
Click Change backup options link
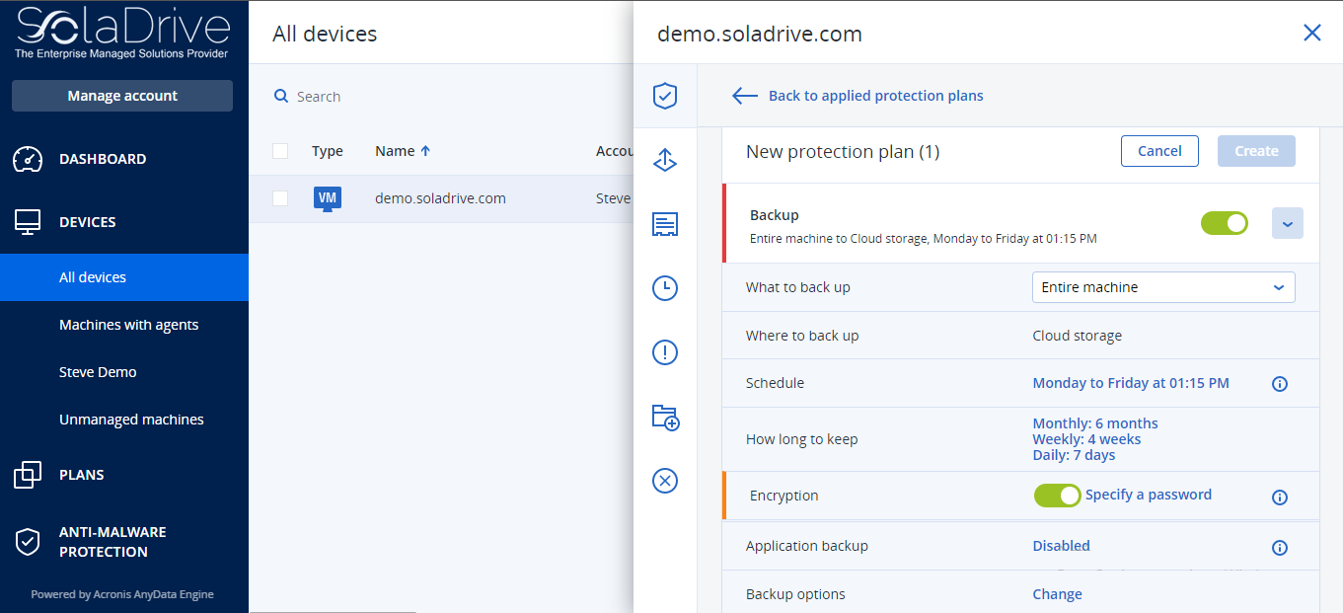(x=1057, y=594)
